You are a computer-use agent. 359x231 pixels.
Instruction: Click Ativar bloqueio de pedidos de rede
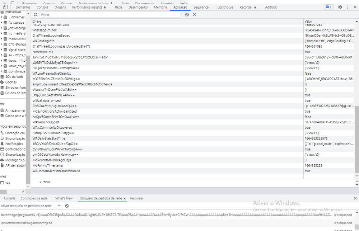pyautogui.click(x=26, y=206)
